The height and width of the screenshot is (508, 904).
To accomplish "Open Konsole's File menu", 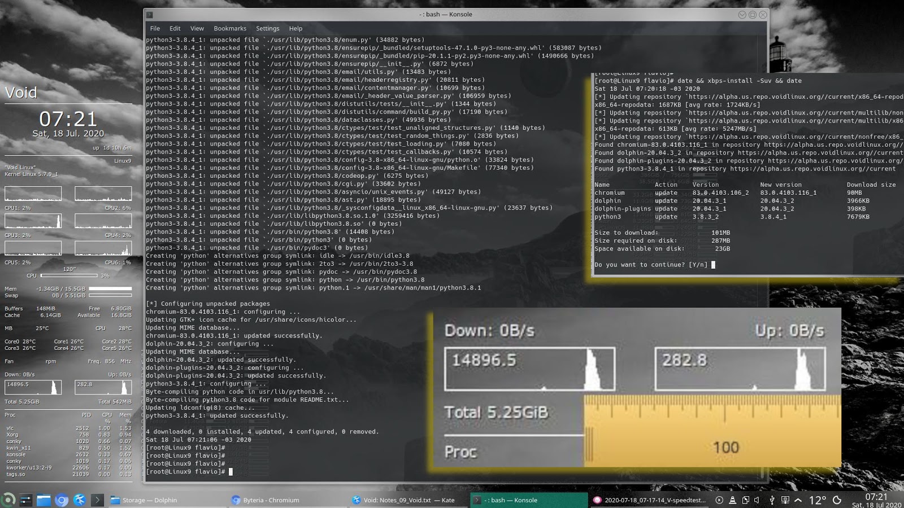I will point(154,28).
